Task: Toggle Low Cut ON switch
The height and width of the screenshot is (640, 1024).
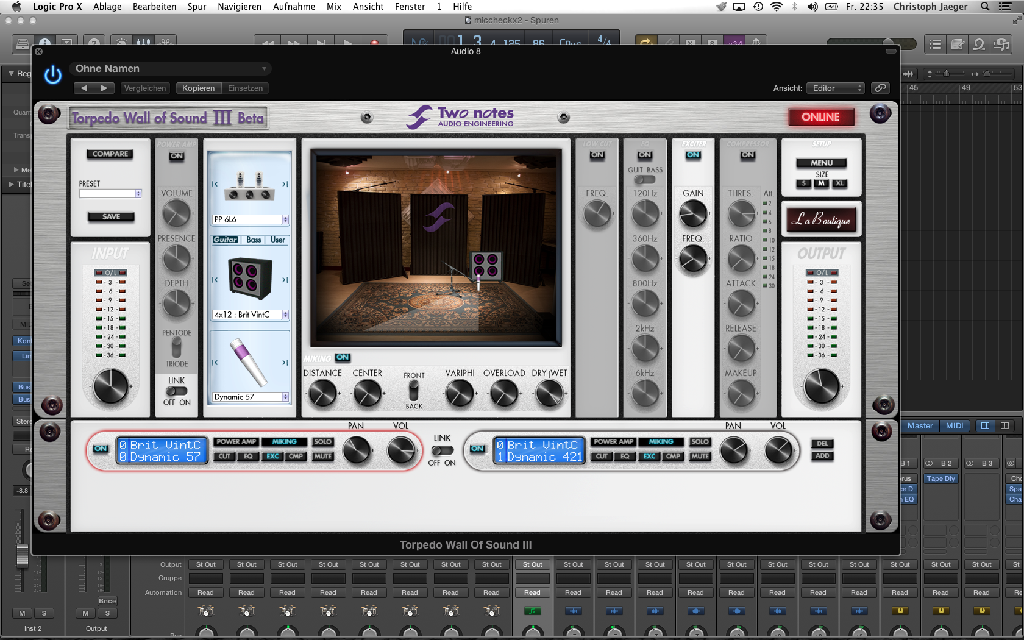Action: pos(597,155)
